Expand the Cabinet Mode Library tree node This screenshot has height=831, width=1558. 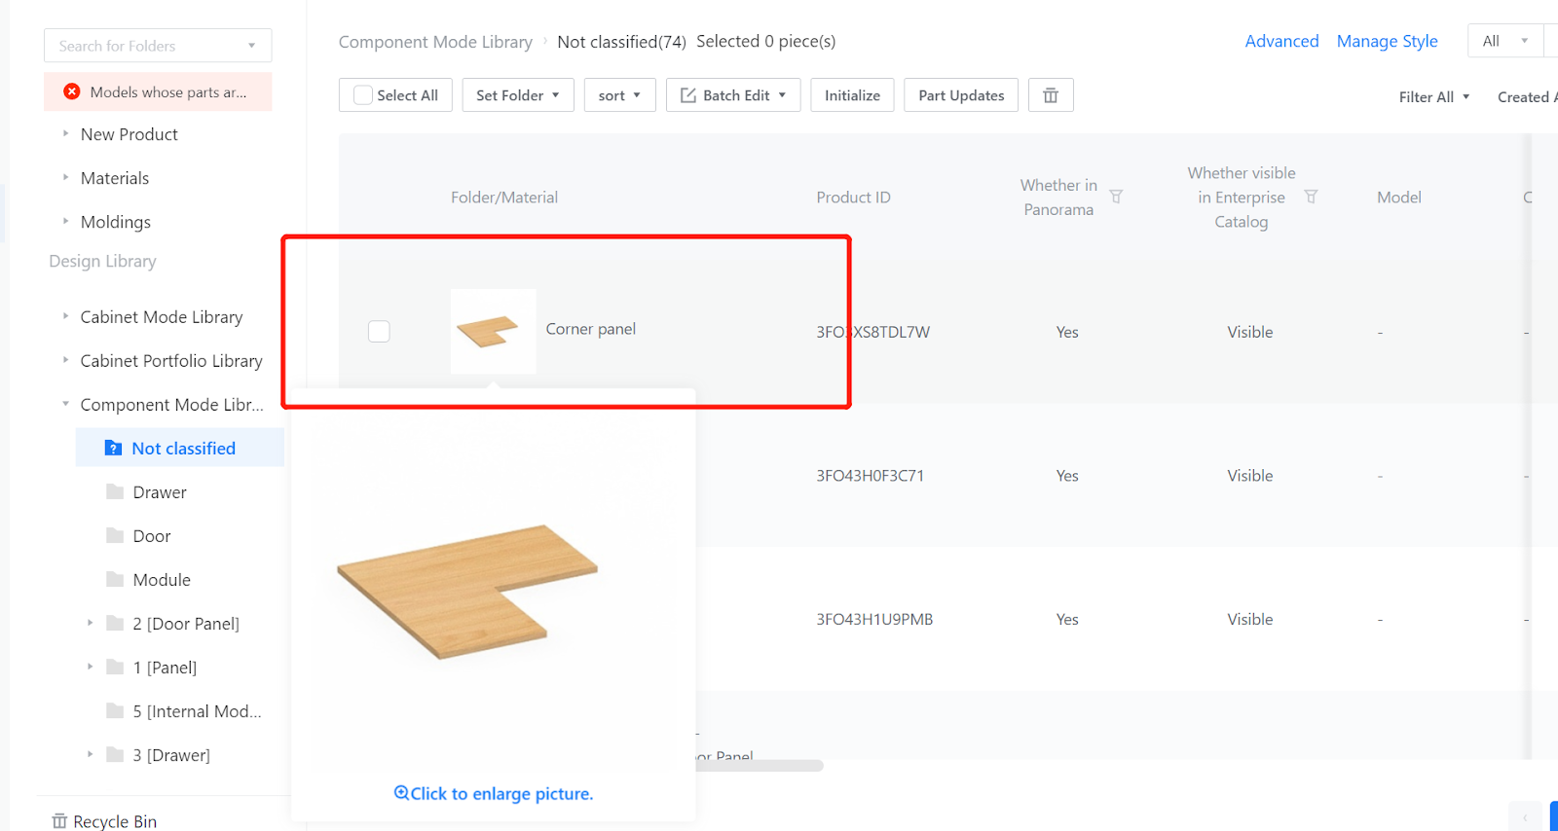[66, 316]
